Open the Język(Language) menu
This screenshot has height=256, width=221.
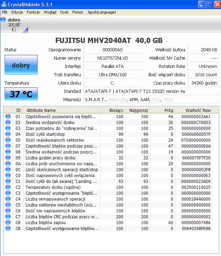[102, 12]
